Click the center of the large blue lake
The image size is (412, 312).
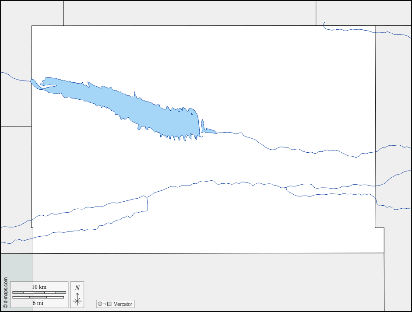pyautogui.click(x=131, y=107)
